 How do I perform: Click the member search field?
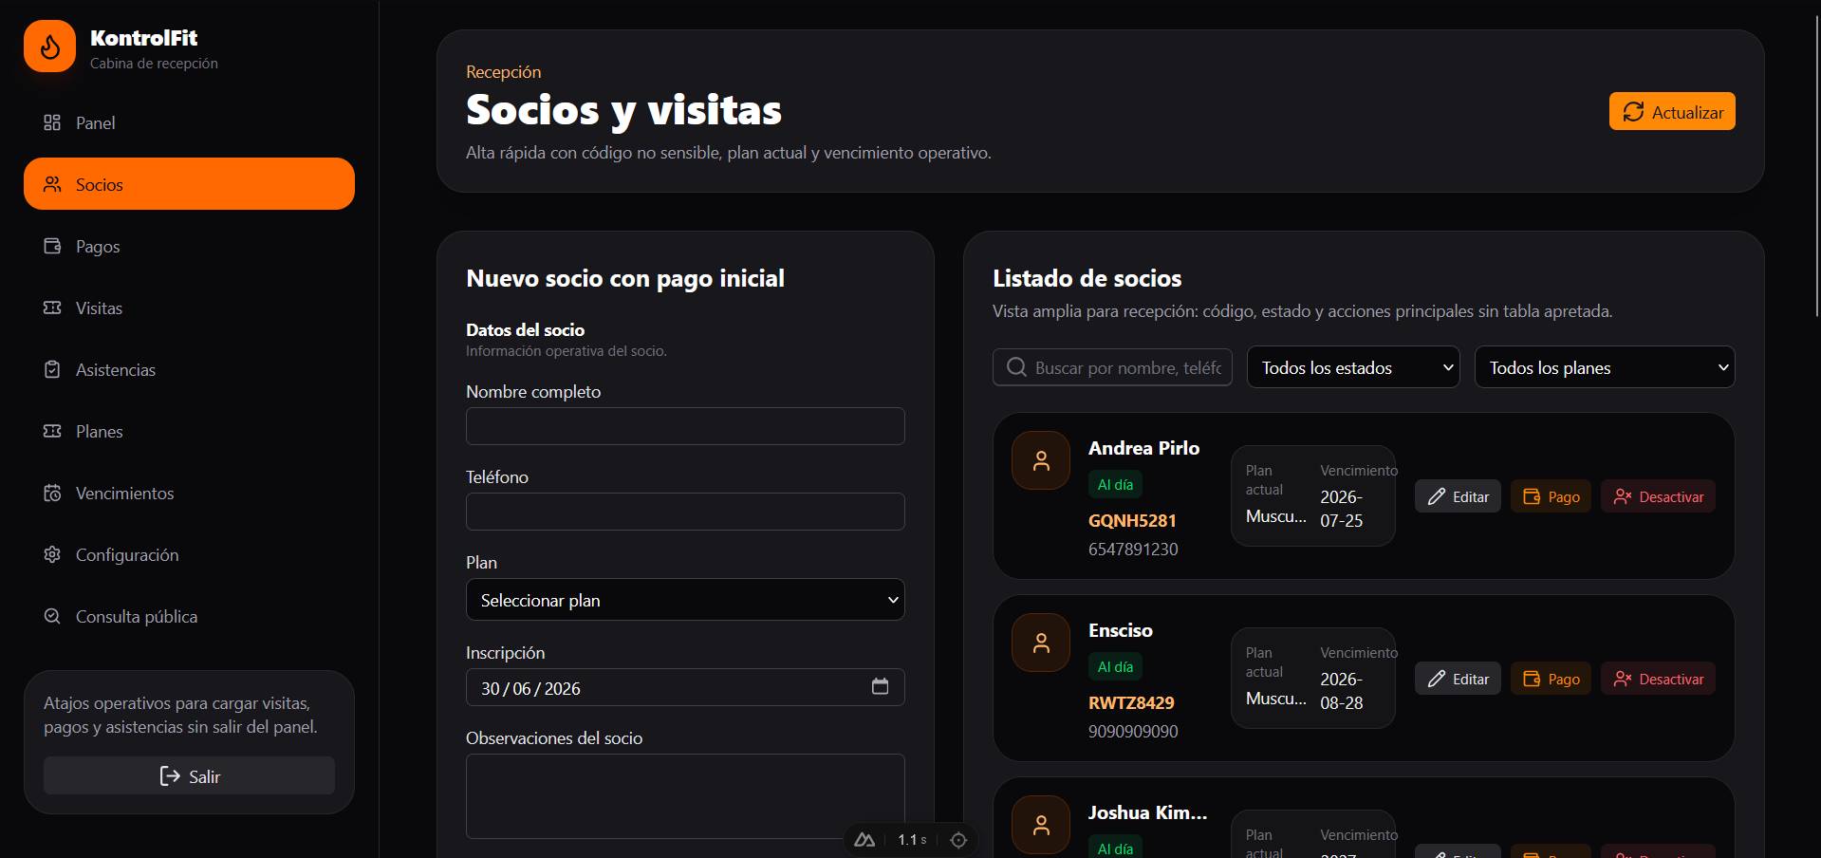point(1112,367)
